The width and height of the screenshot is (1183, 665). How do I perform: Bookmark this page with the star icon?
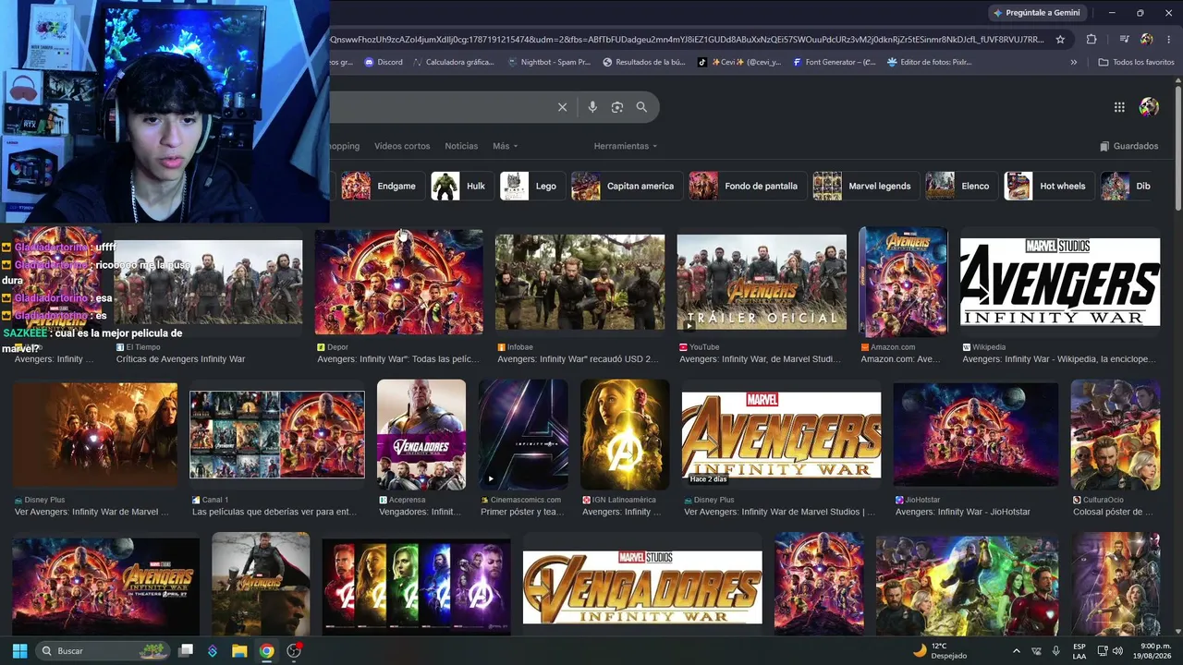coord(1060,40)
